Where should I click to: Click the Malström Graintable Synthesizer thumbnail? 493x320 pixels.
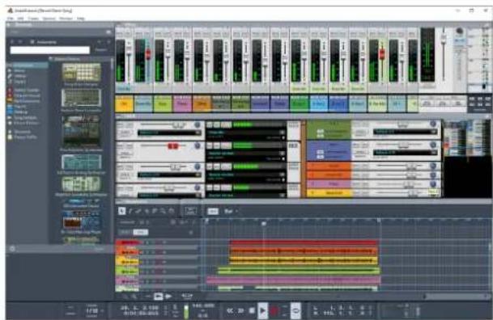point(82,184)
